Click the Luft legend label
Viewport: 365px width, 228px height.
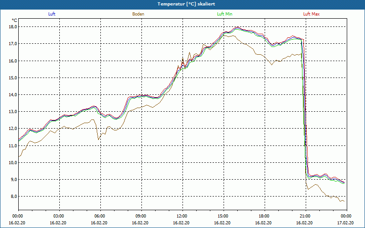pos(52,14)
